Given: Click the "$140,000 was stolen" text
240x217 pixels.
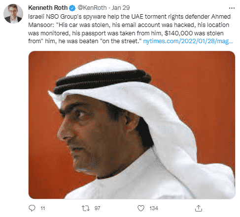Looking at the screenshot, I should tap(194, 33).
